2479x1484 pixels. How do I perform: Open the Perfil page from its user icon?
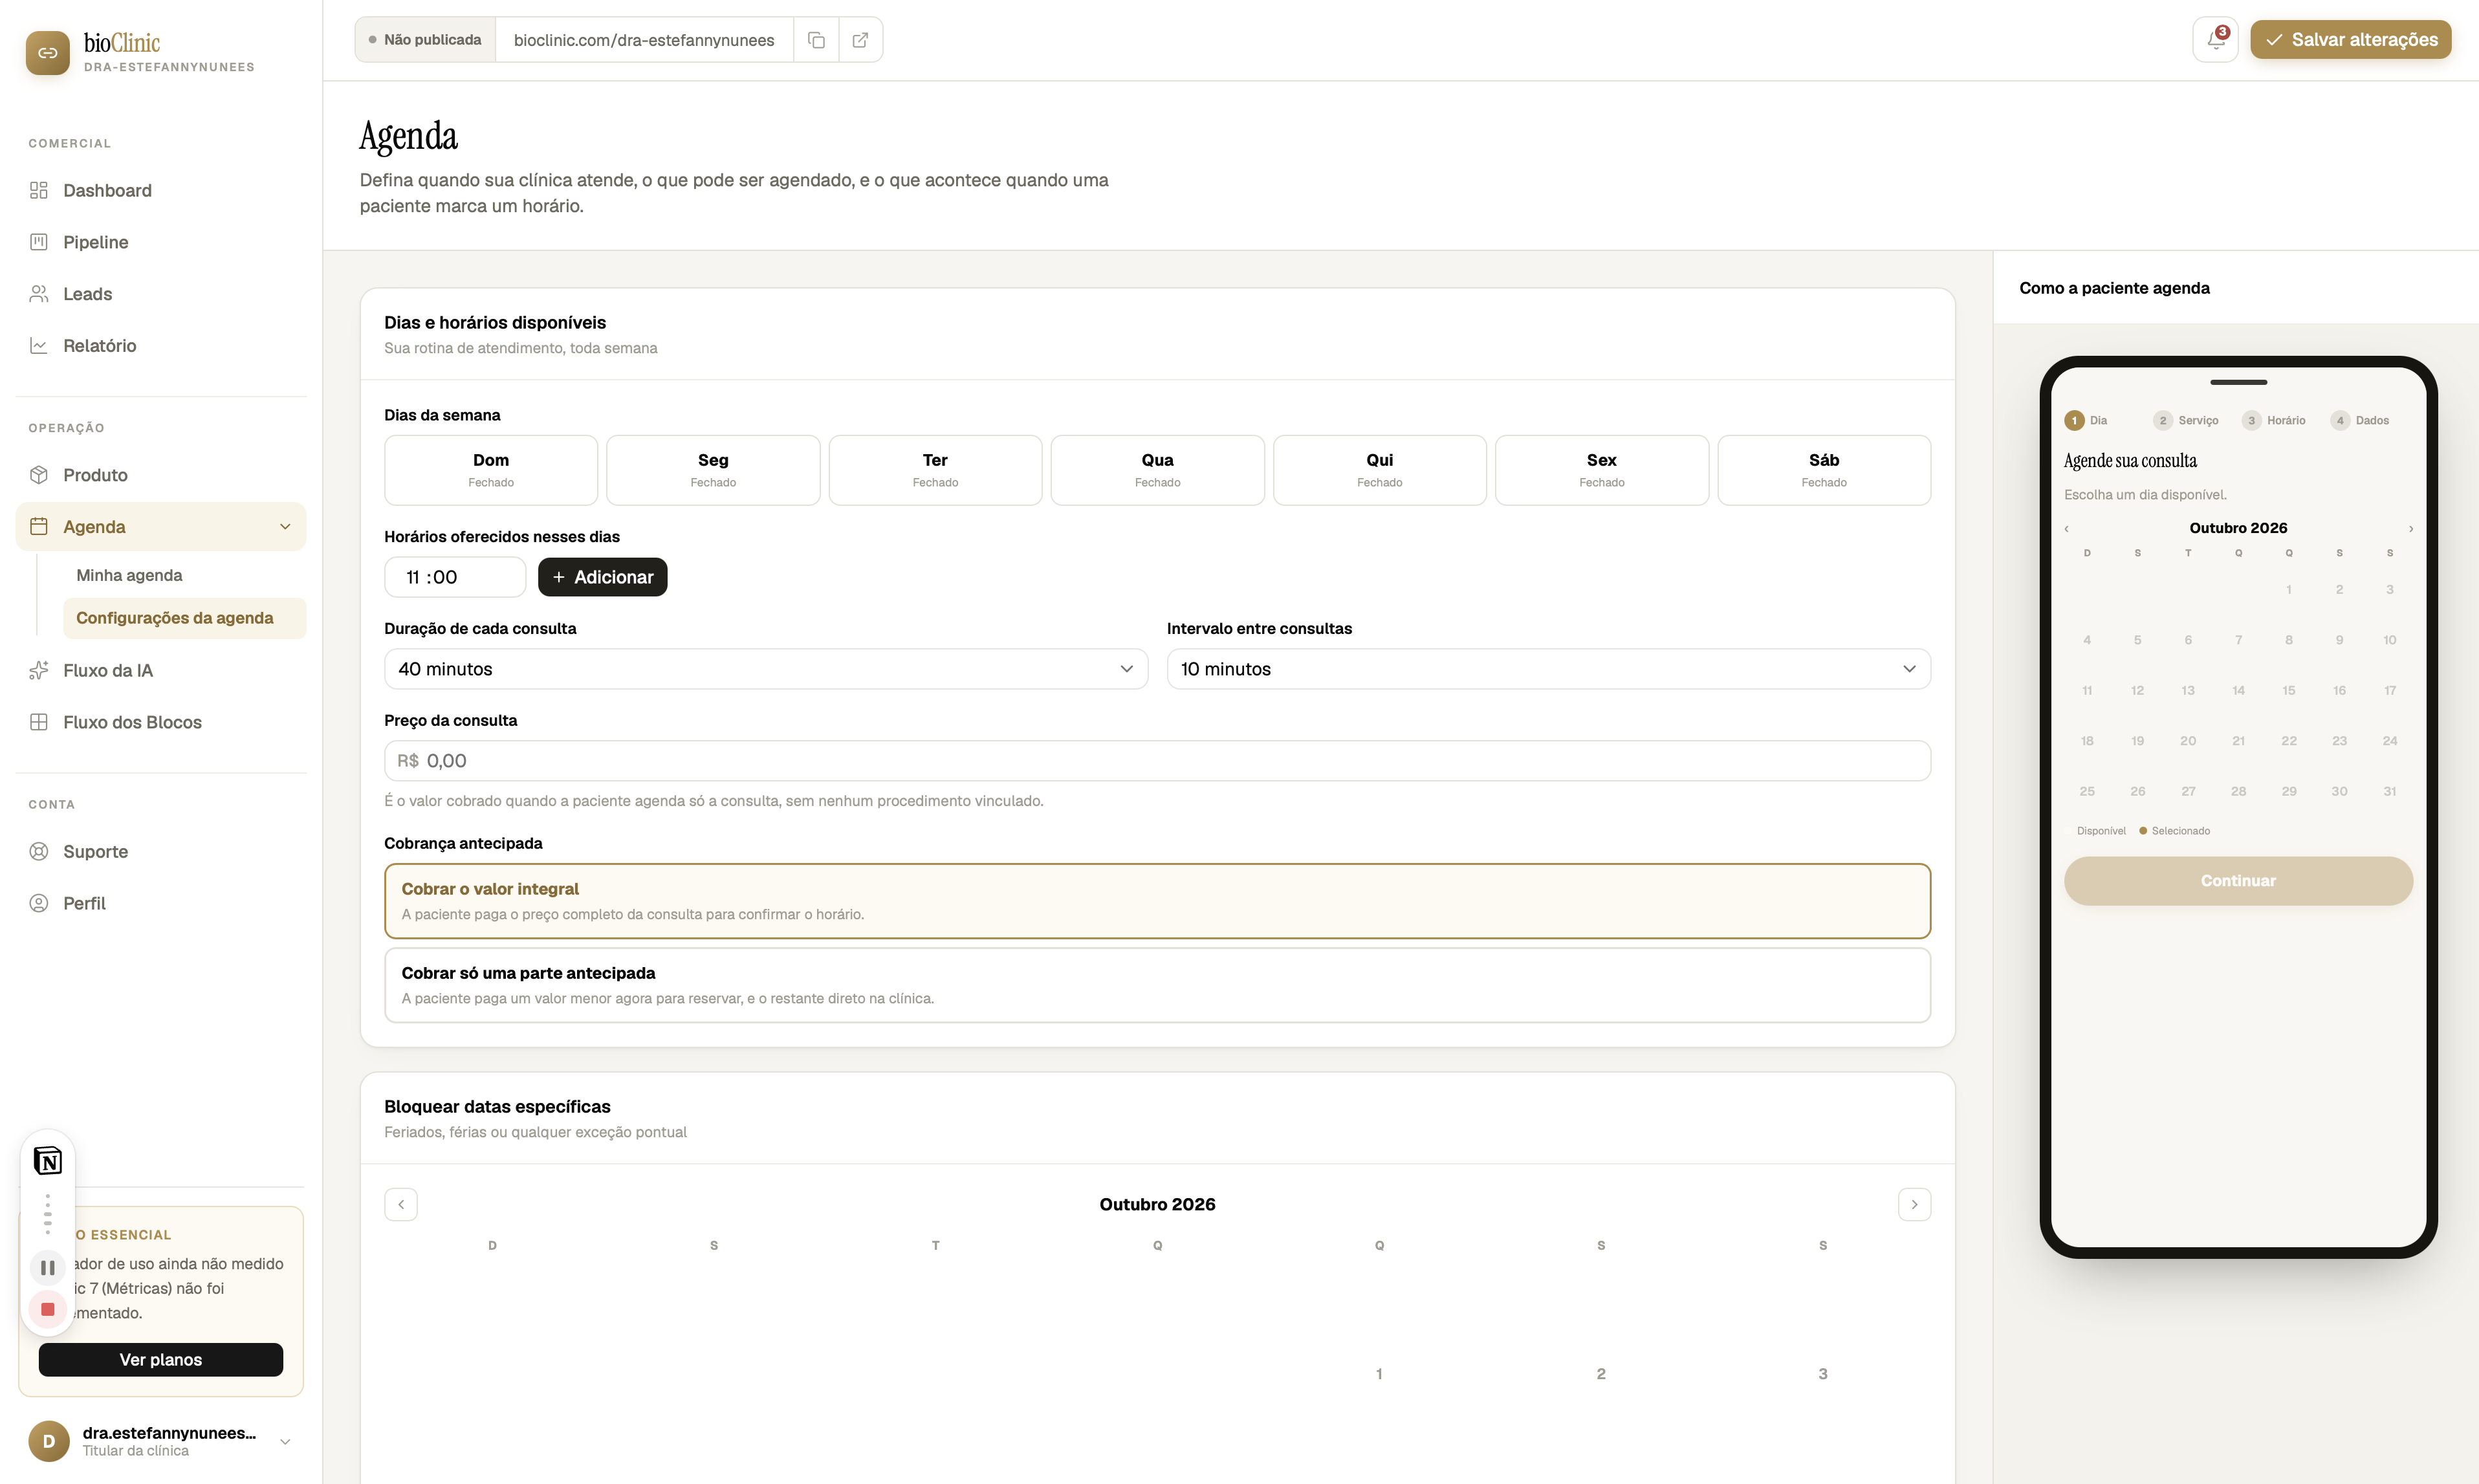pos(39,903)
